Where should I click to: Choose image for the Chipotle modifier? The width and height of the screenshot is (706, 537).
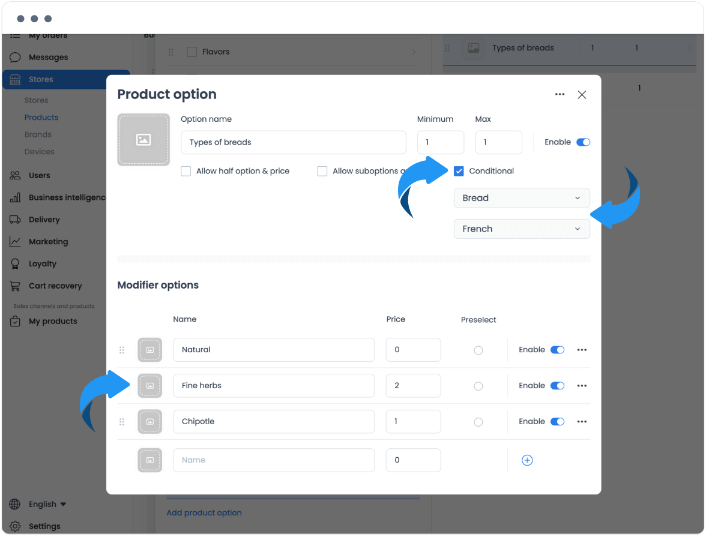(x=150, y=422)
